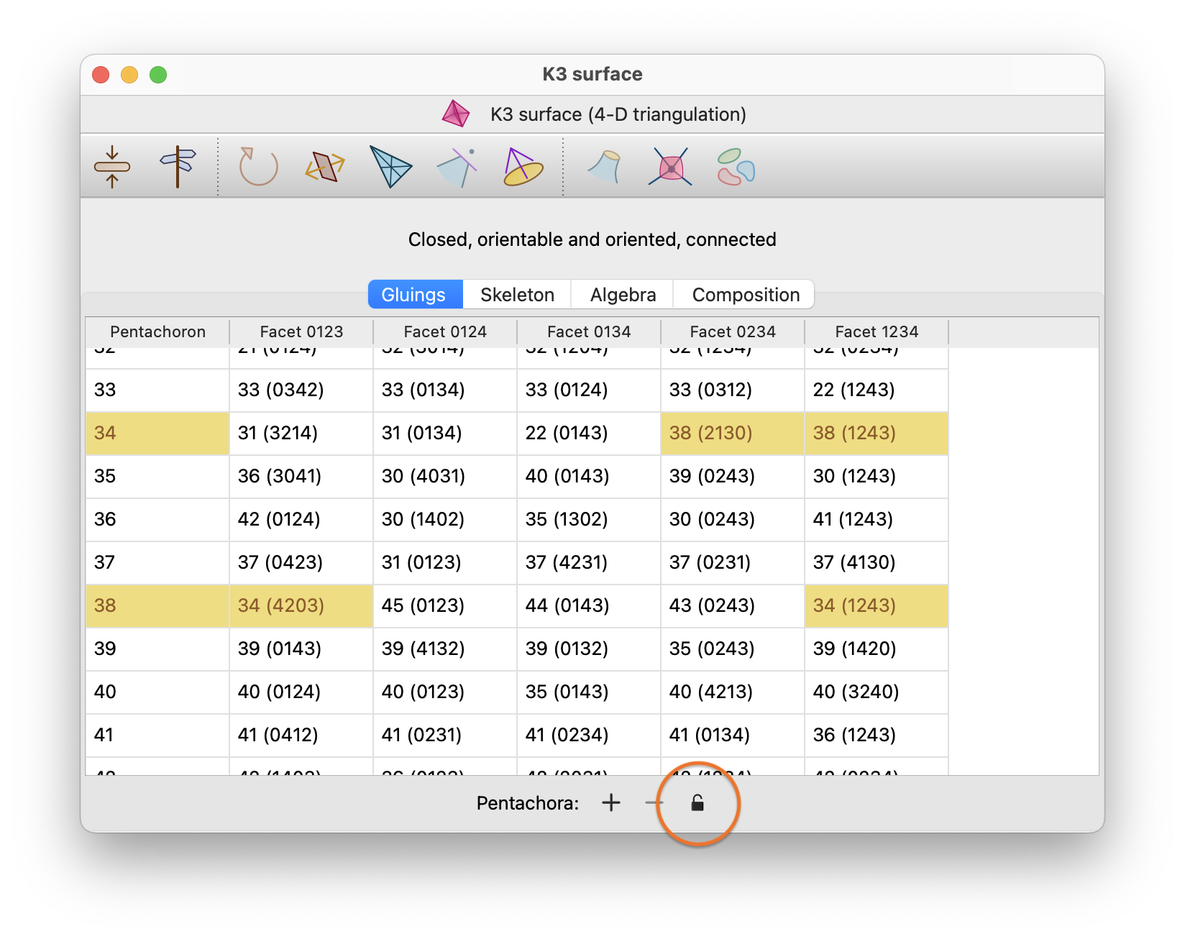
Task: Click the purple and yellow cone icon
Action: 523,167
